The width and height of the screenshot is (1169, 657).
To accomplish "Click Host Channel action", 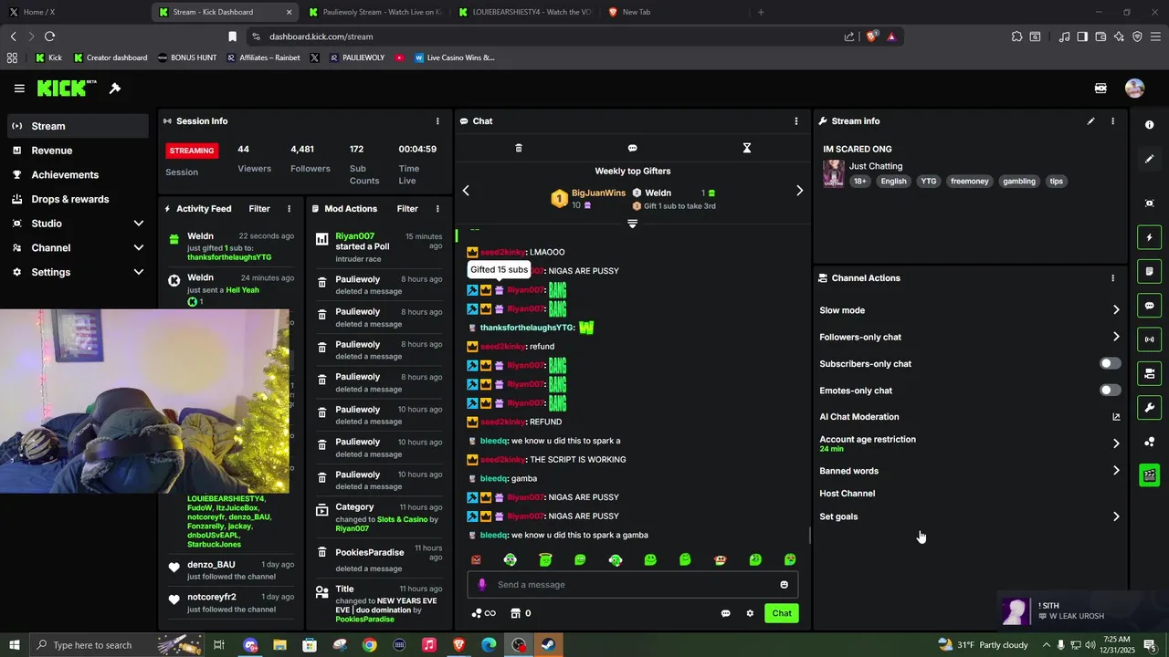I will coord(848,494).
